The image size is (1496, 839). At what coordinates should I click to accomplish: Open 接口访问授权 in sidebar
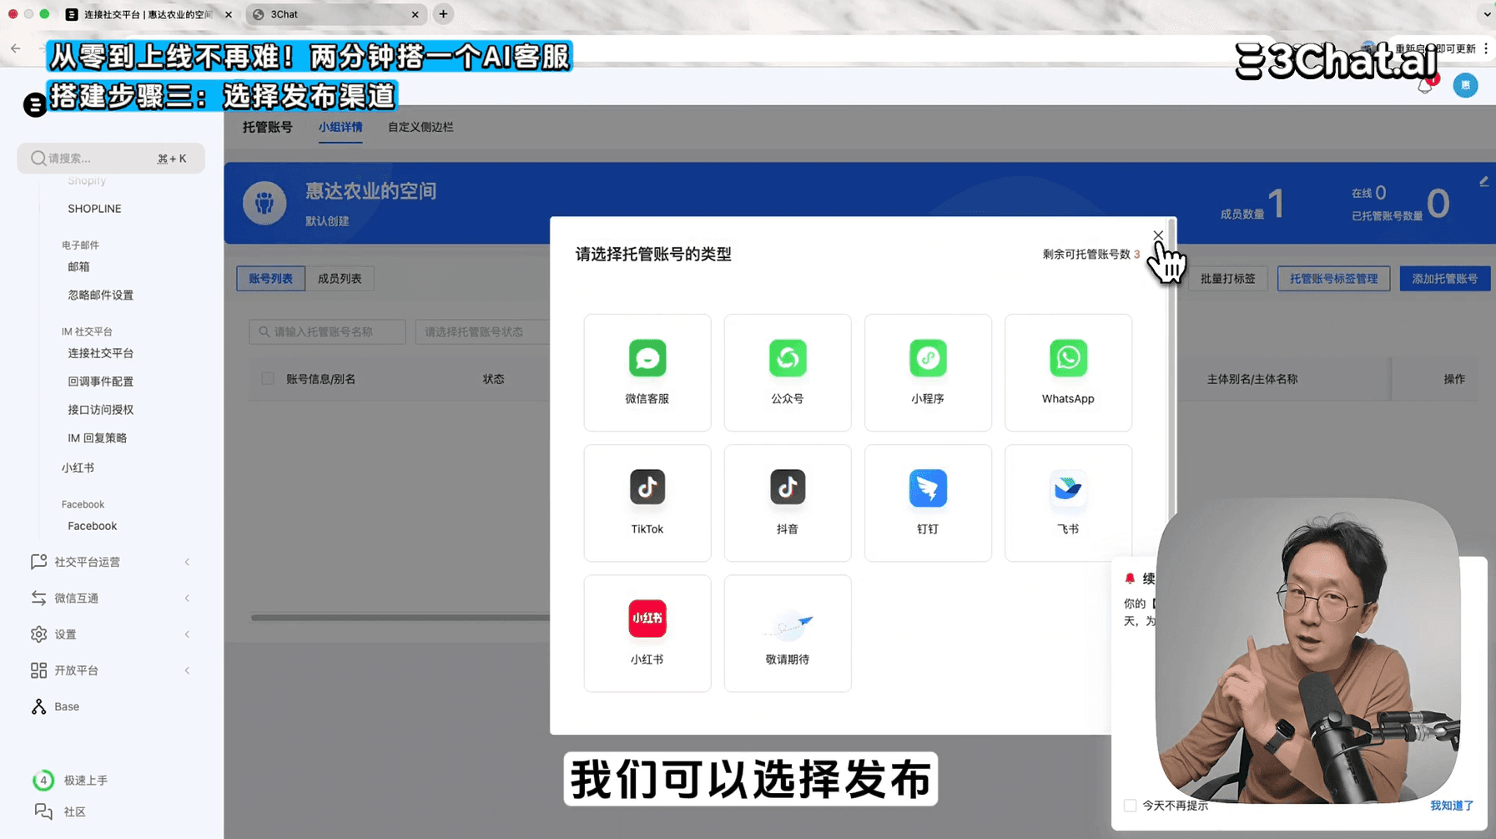click(100, 410)
